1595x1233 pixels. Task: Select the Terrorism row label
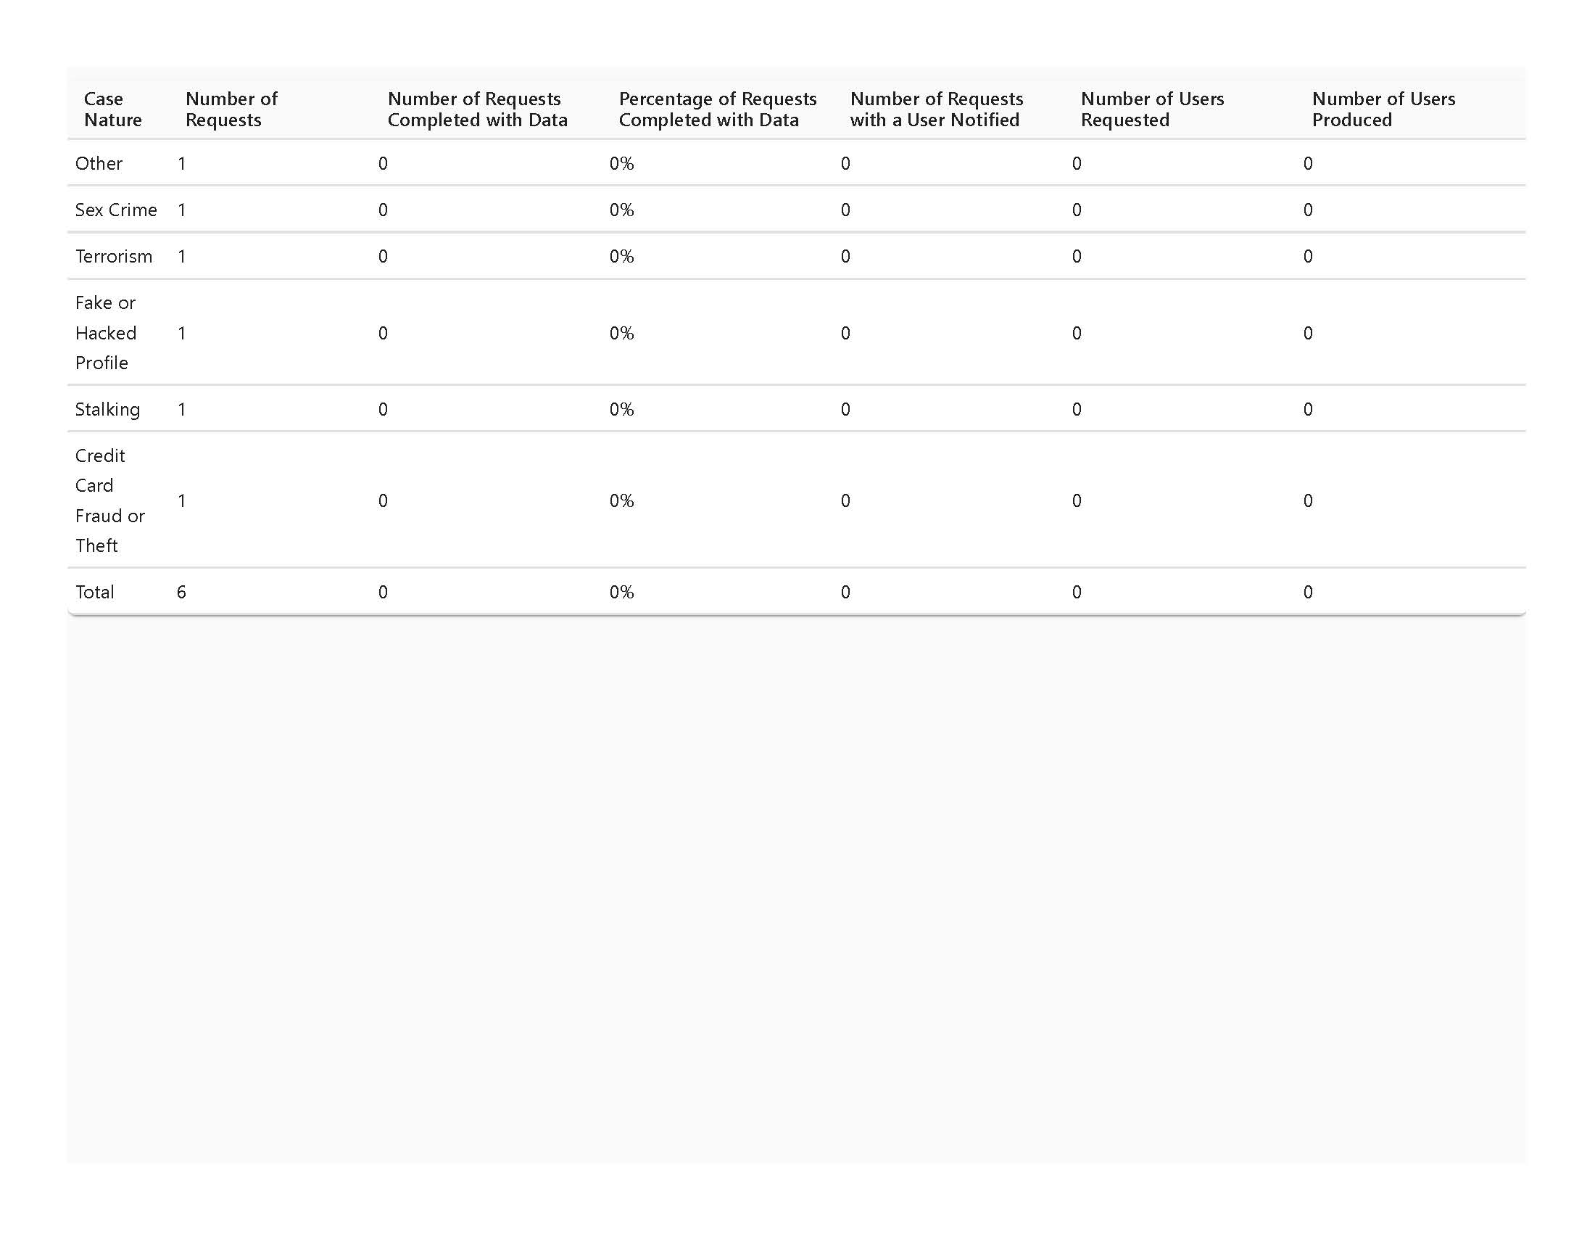114,256
